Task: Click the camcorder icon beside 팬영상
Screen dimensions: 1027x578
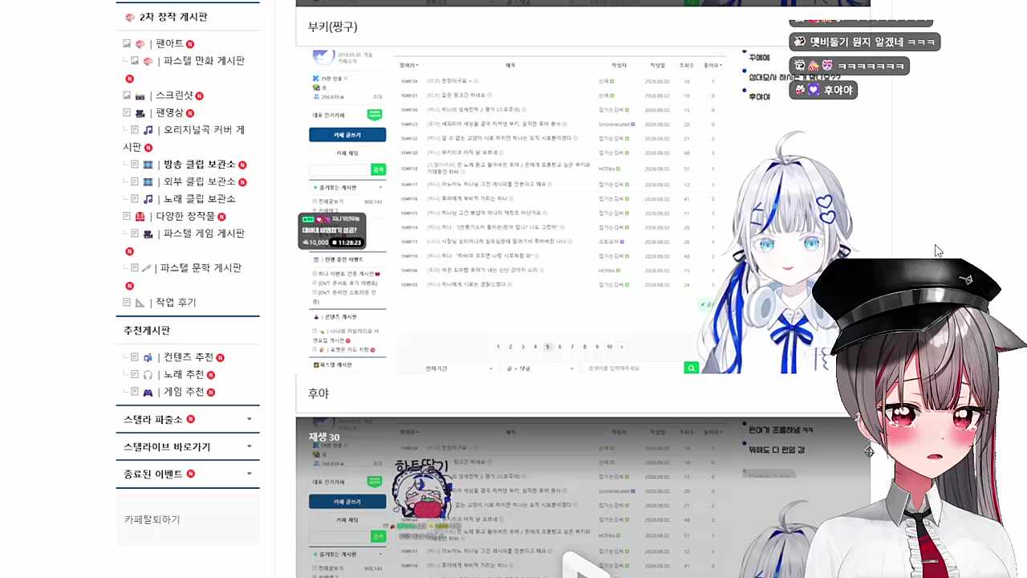Action: click(x=140, y=113)
